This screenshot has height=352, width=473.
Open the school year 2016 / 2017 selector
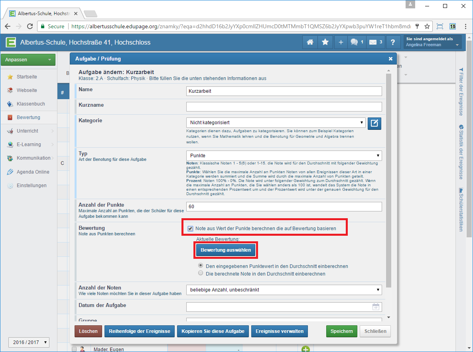pos(29,342)
